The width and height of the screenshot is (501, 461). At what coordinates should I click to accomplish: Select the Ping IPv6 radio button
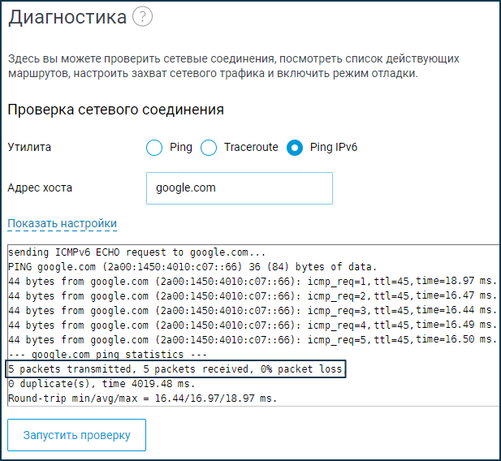(x=295, y=148)
